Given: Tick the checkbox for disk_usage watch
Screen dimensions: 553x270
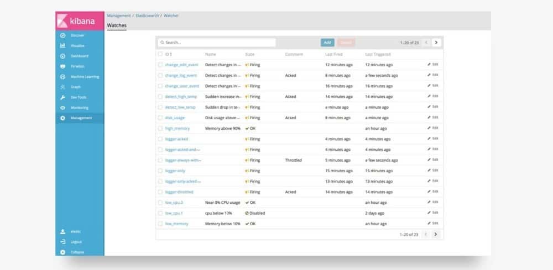Looking at the screenshot, I should pos(160,118).
